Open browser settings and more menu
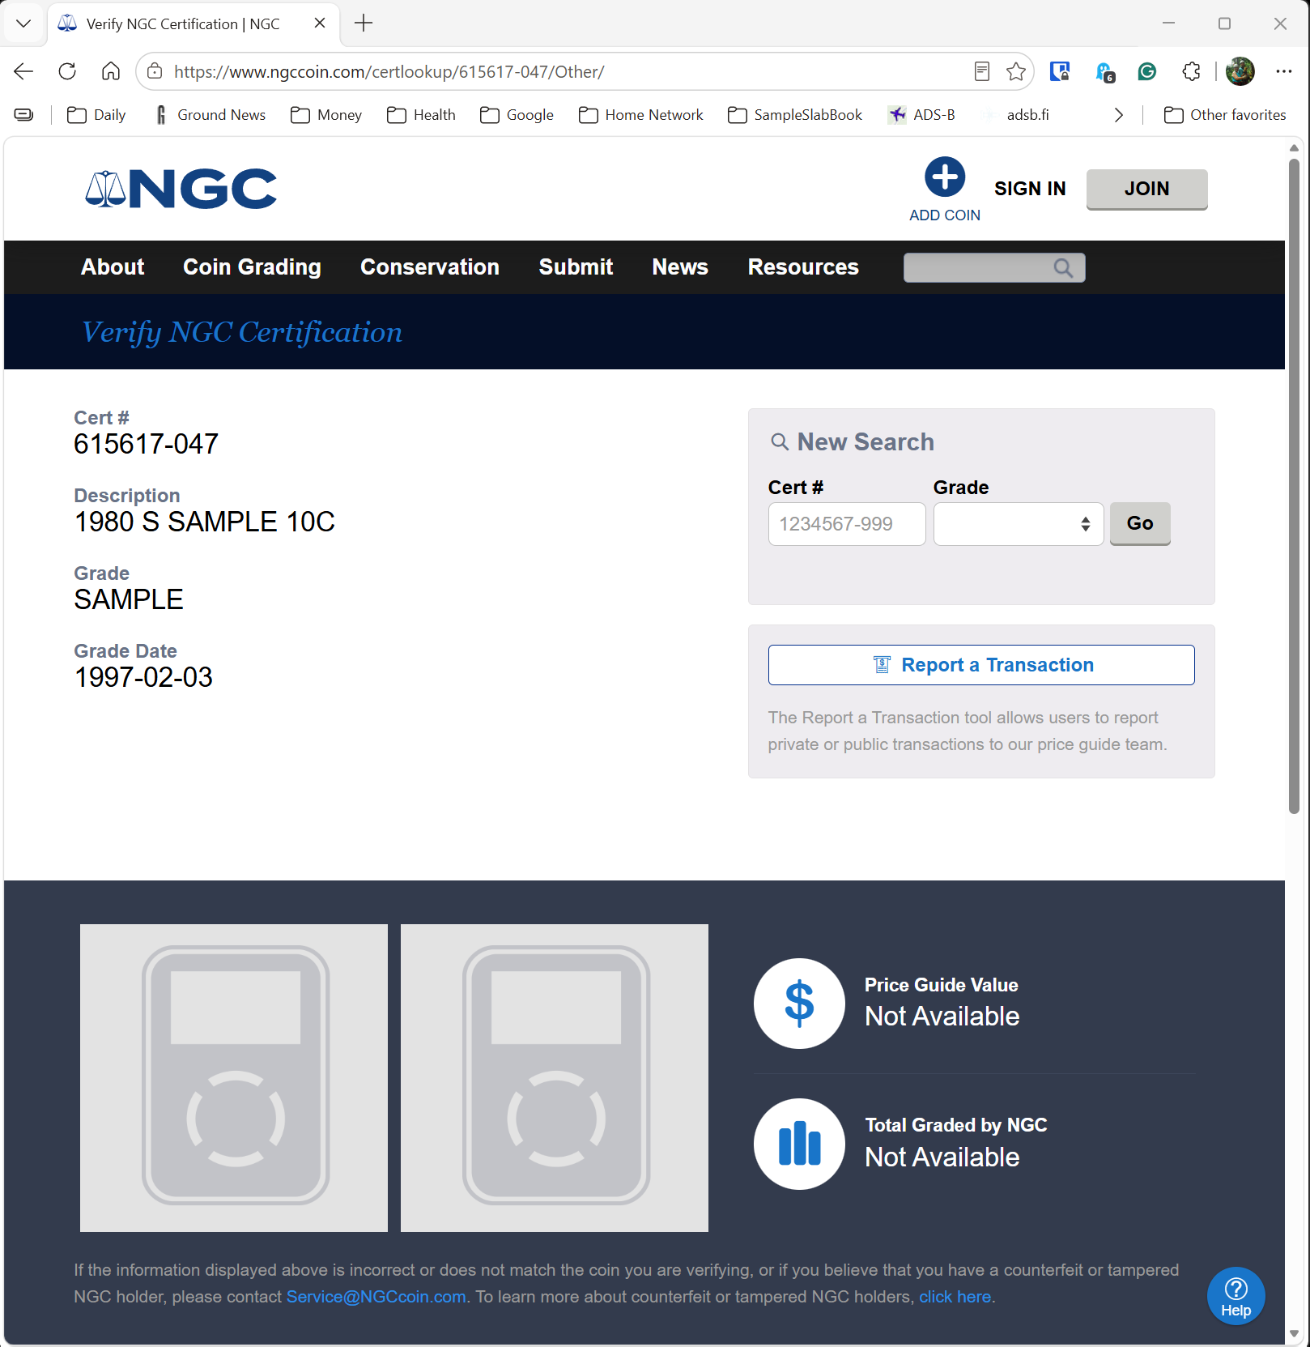Screen dimensions: 1310x1347 (1284, 71)
